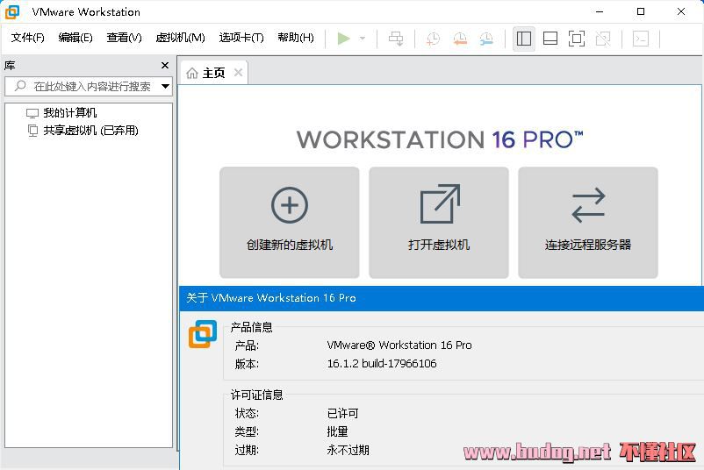Minimize the VMware Workstation window
The height and width of the screenshot is (470, 704).
coord(600,11)
